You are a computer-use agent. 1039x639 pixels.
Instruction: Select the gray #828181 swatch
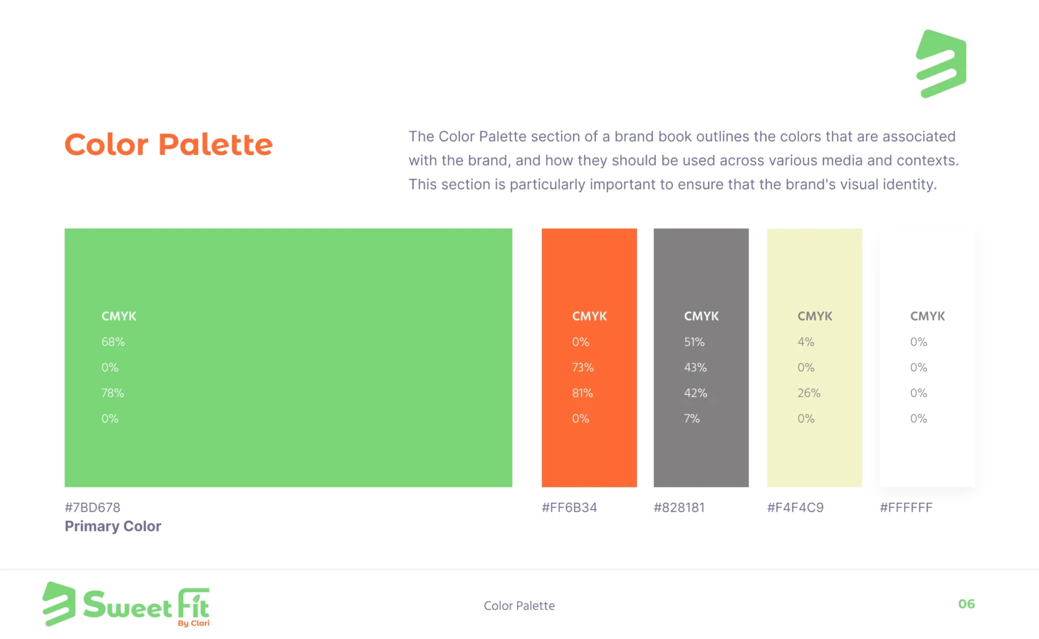(701, 357)
